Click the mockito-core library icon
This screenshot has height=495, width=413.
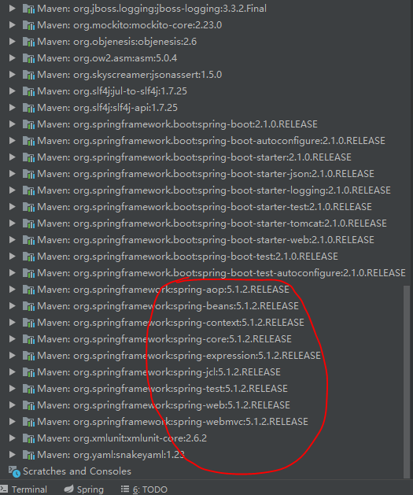[x=28, y=25]
